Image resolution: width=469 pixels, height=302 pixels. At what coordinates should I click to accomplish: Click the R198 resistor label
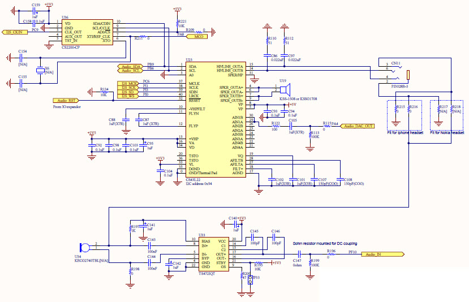tap(135, 271)
